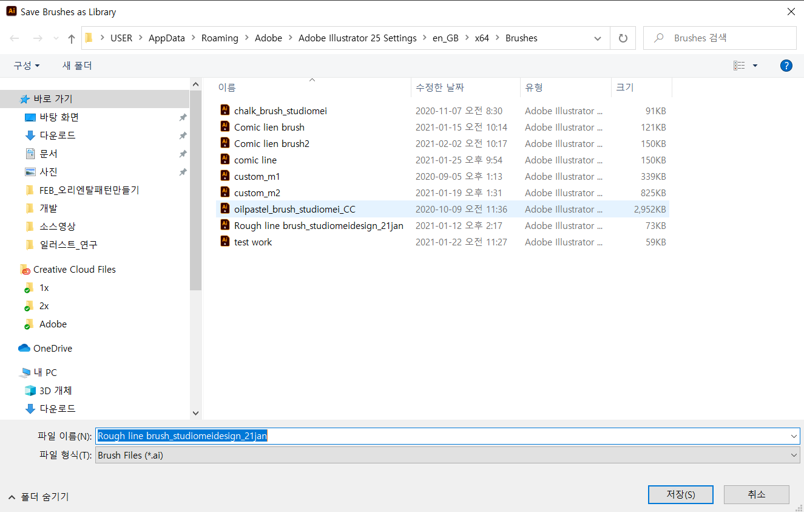
Task: Collapse folders with 폴더 숨기기
Action: click(x=39, y=497)
